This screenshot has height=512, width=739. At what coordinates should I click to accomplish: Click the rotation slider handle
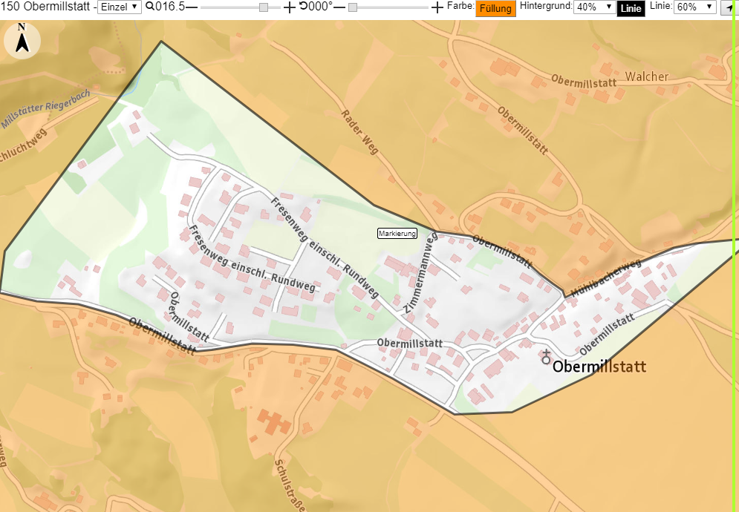tap(353, 7)
